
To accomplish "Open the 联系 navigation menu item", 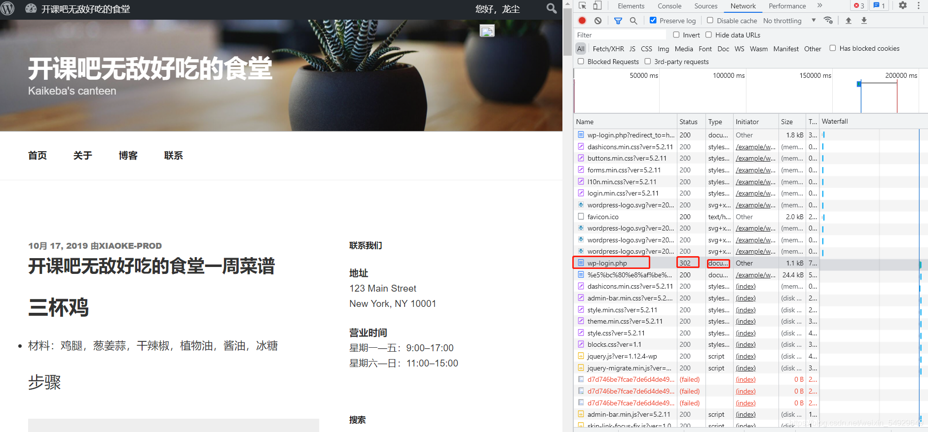I will (x=174, y=155).
